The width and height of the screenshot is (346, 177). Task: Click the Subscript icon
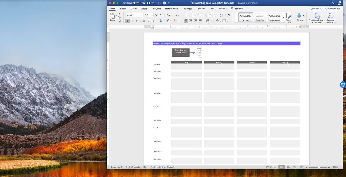[x=148, y=21]
